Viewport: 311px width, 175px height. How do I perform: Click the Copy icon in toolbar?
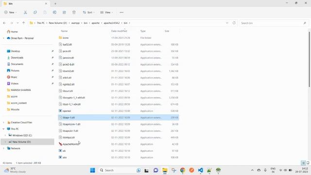35,12
